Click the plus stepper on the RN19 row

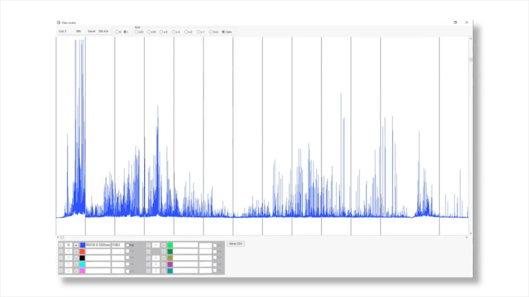coord(76,245)
